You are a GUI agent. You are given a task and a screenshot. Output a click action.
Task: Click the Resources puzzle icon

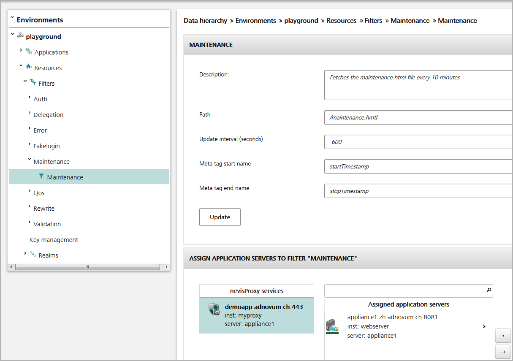[x=29, y=67]
